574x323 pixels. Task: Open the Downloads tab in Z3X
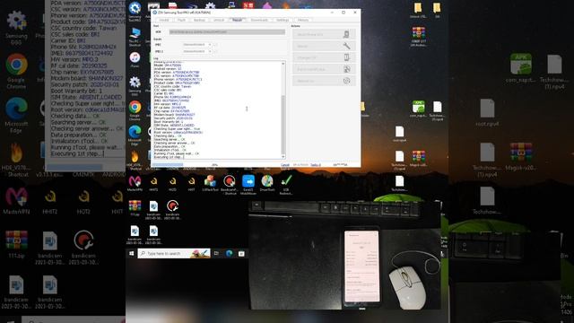click(259, 20)
